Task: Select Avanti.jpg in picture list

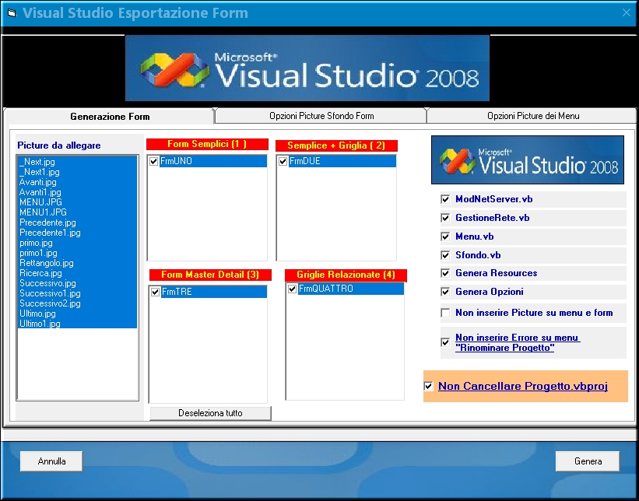Action: (77, 182)
